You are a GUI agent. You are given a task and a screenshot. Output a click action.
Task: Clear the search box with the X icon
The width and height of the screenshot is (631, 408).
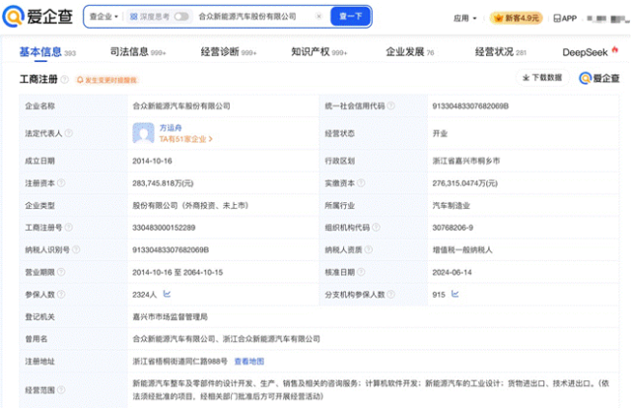coord(318,17)
